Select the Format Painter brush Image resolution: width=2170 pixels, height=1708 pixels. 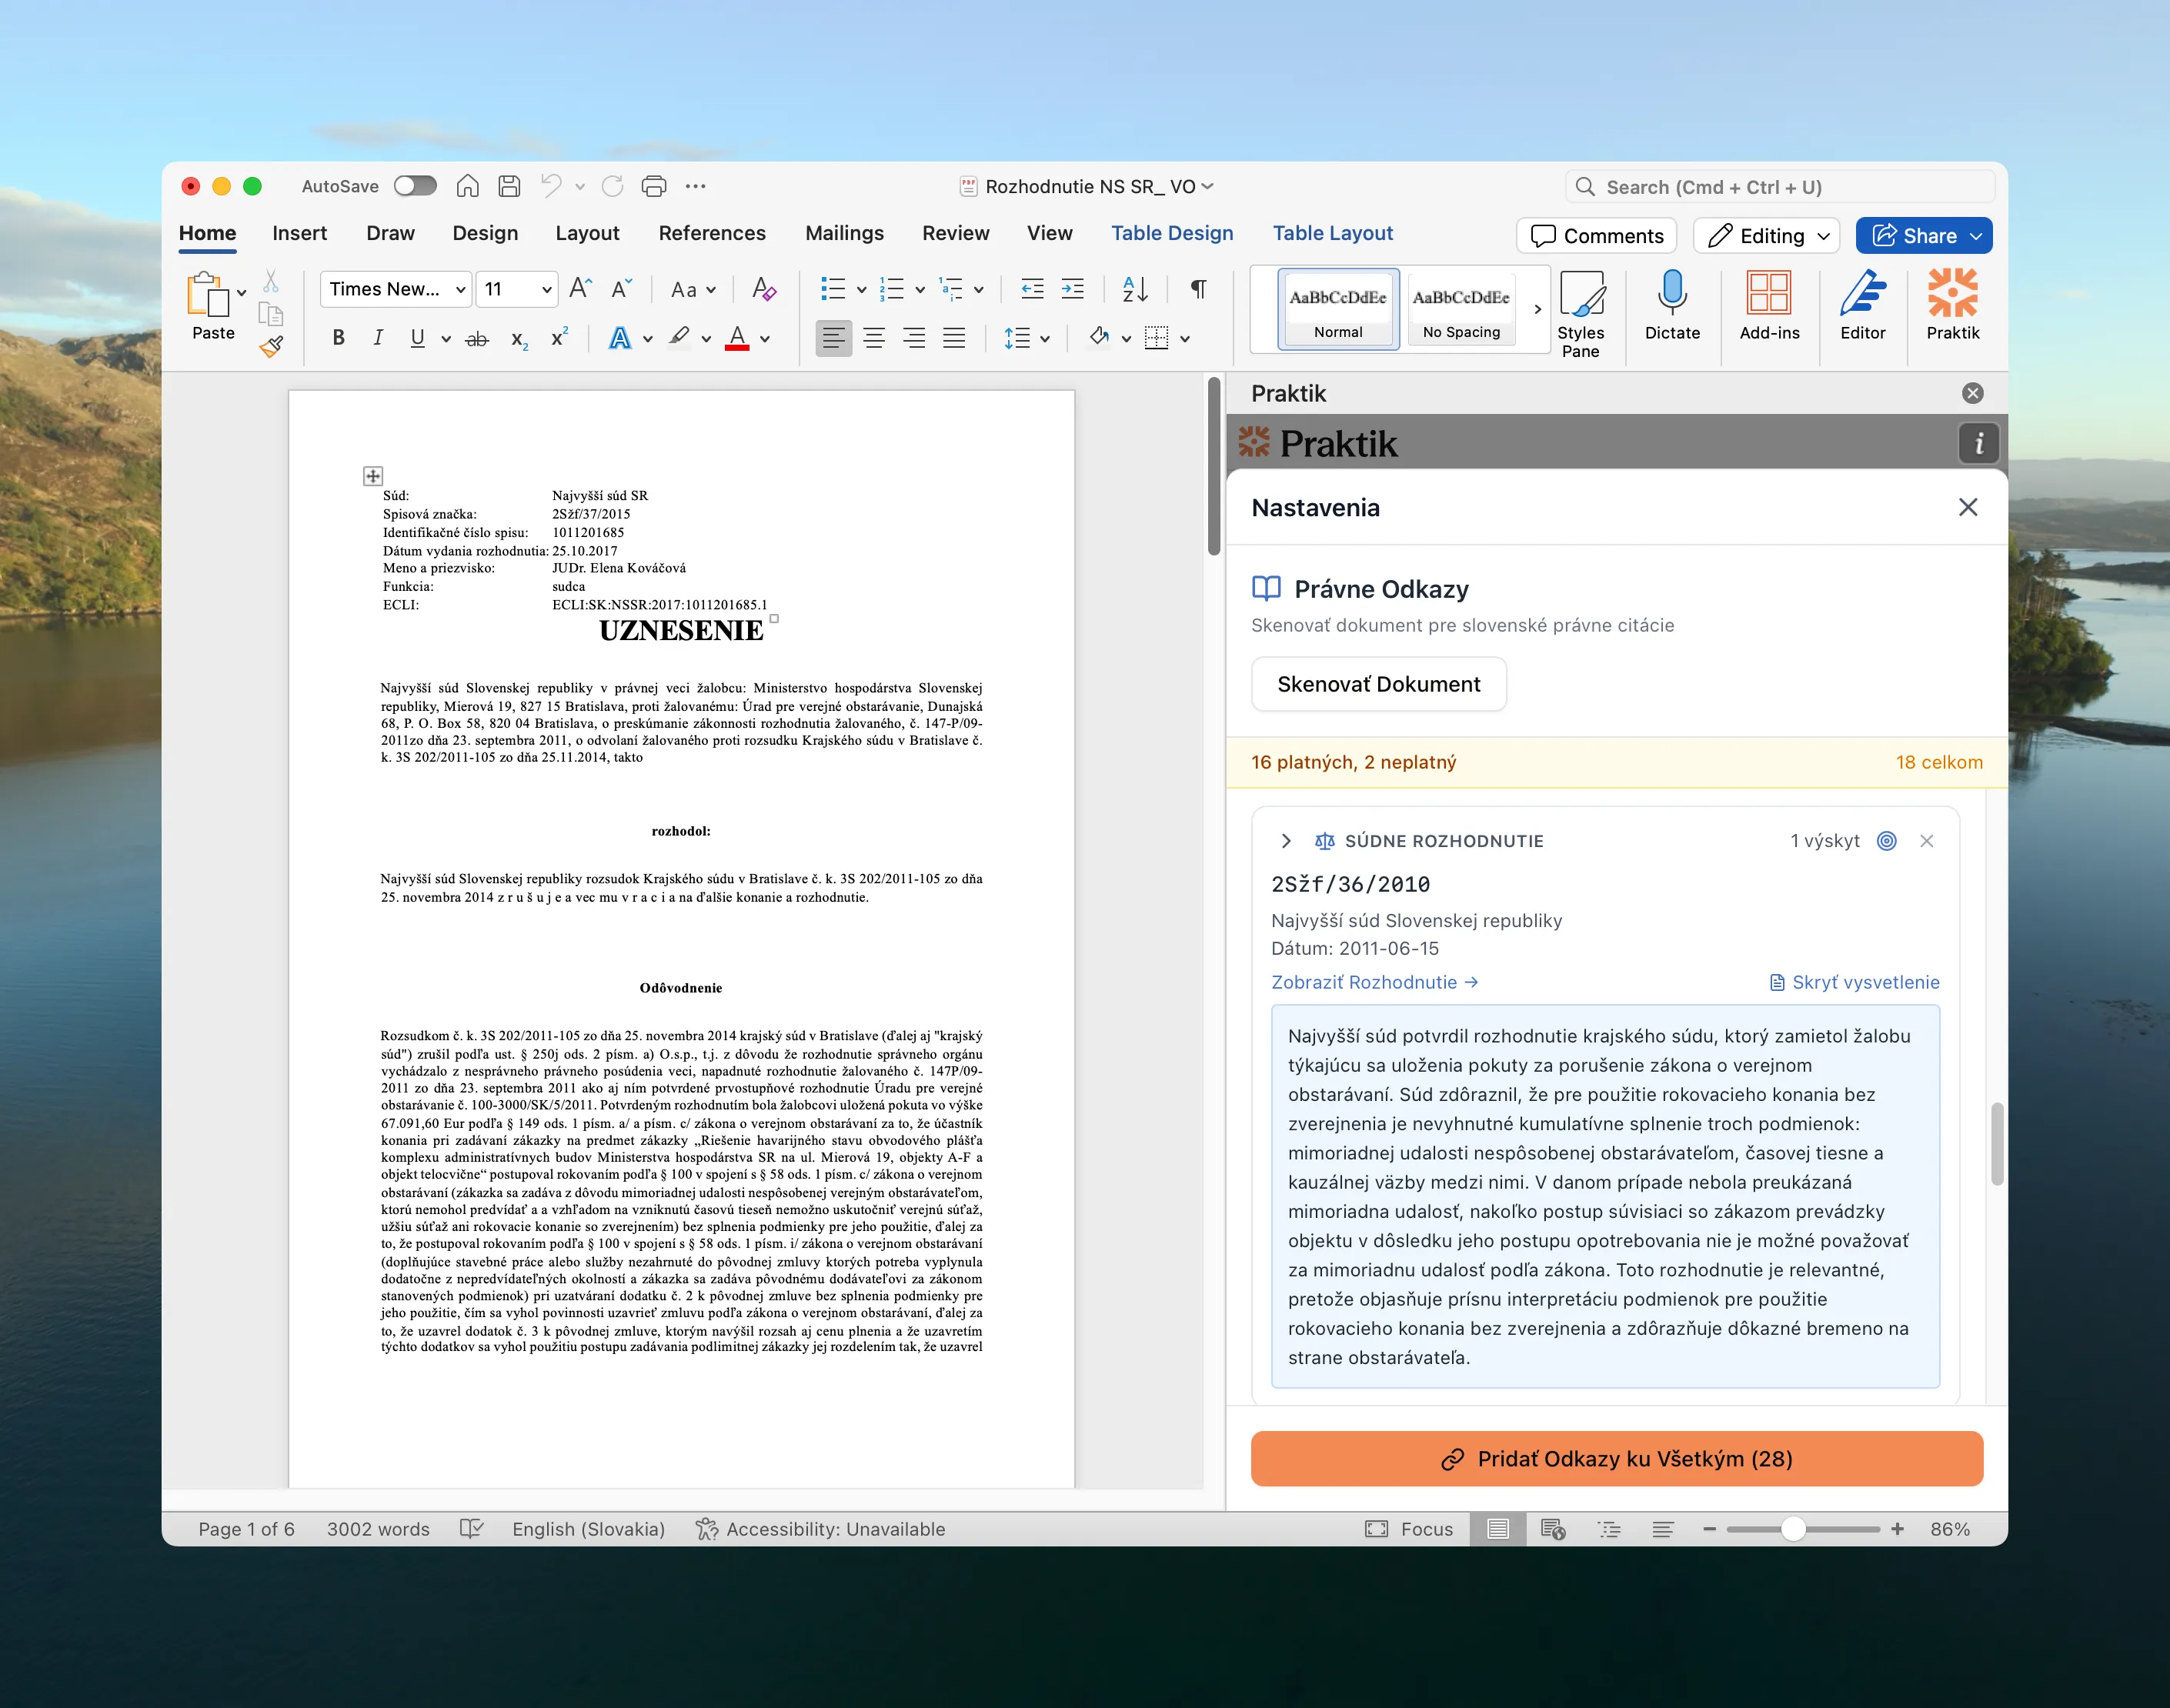point(271,347)
